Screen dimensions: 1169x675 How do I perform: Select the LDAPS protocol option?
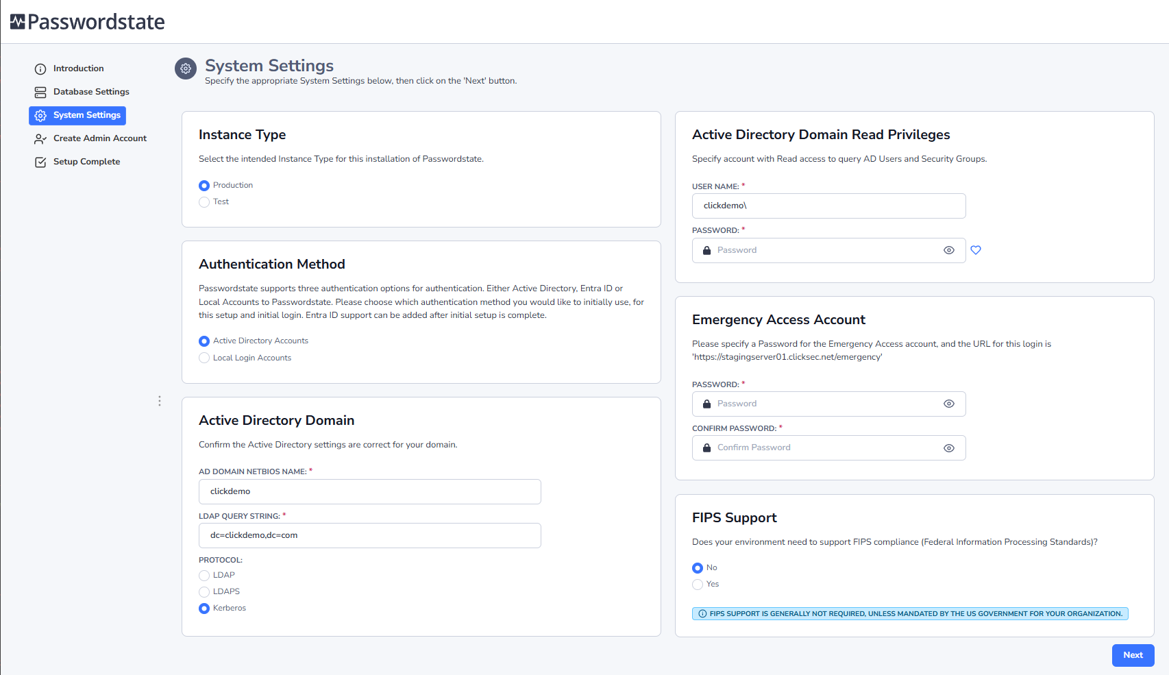point(204,592)
